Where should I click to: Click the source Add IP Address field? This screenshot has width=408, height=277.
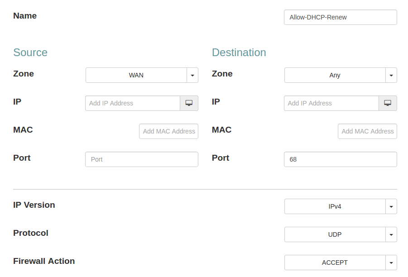133,103
